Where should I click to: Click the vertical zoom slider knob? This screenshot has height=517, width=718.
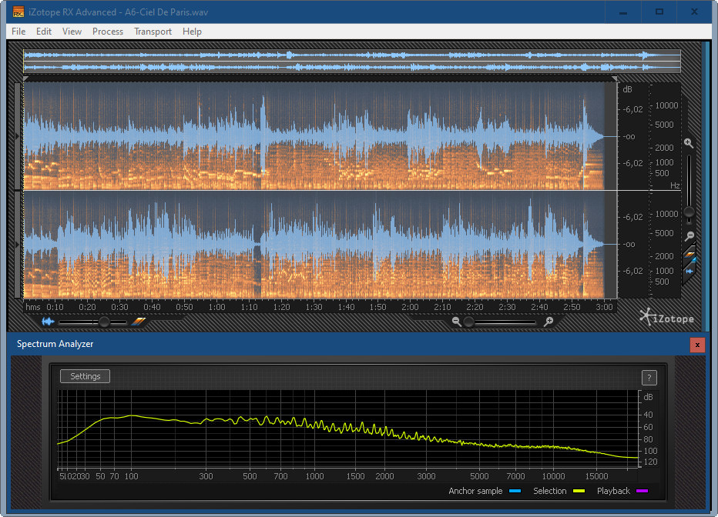(689, 212)
